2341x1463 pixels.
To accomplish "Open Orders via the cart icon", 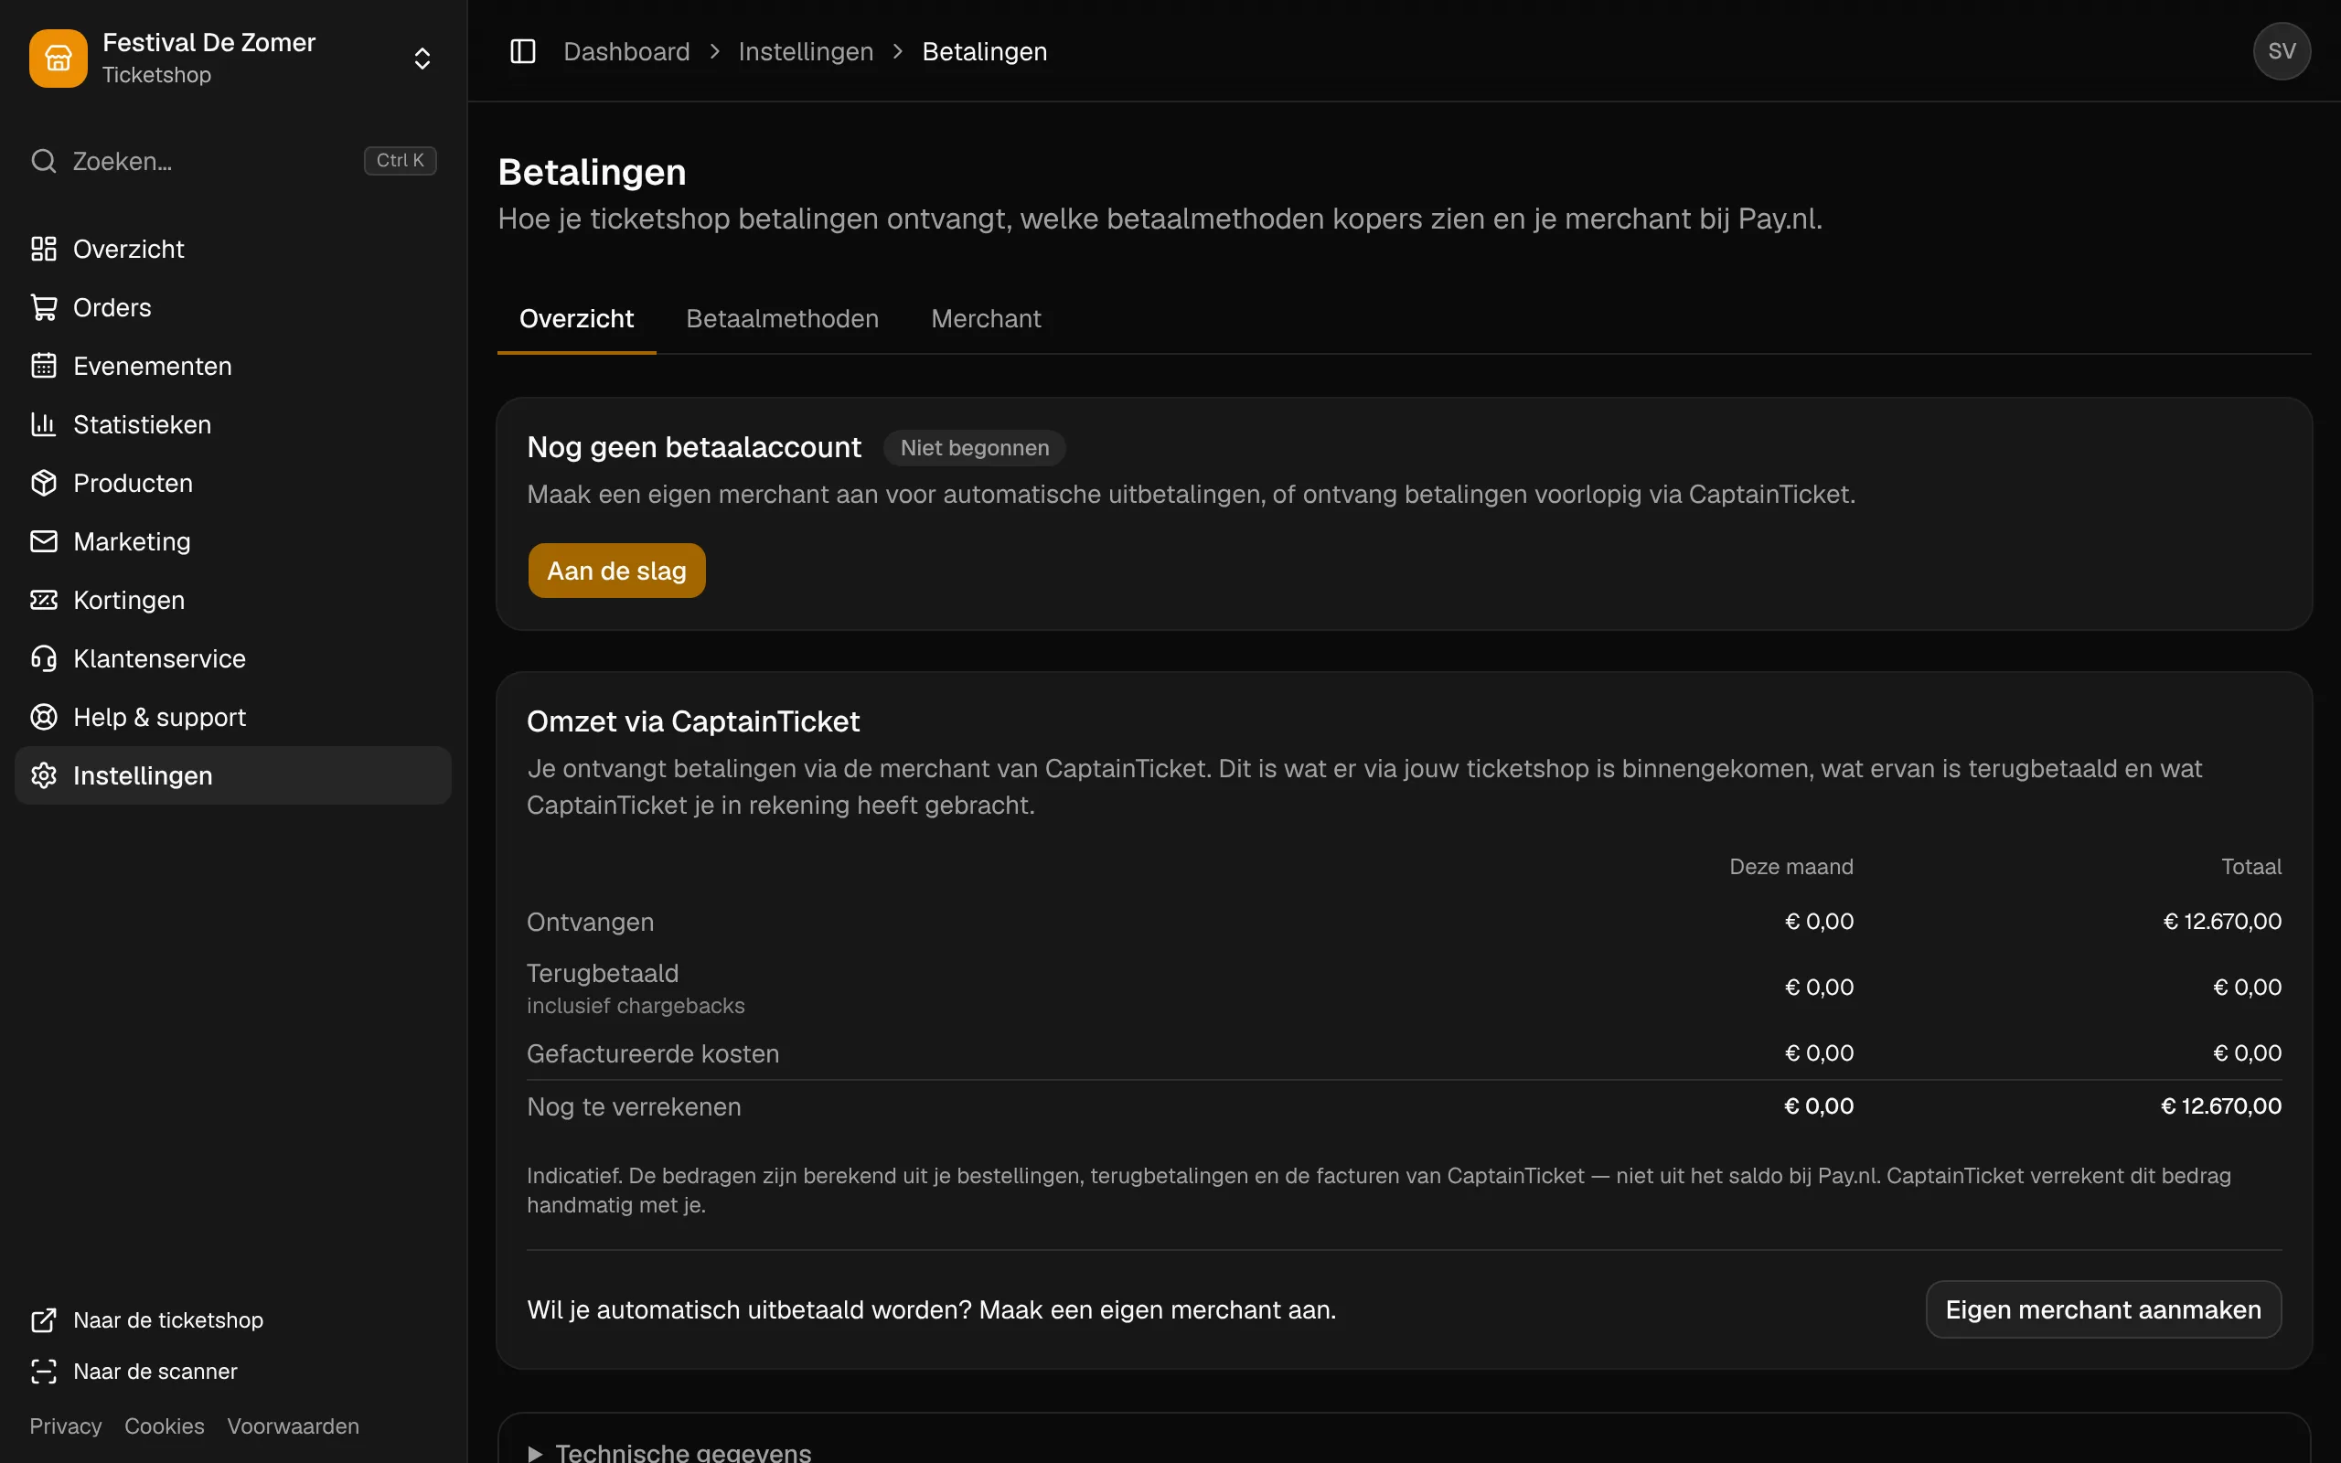I will (x=44, y=308).
